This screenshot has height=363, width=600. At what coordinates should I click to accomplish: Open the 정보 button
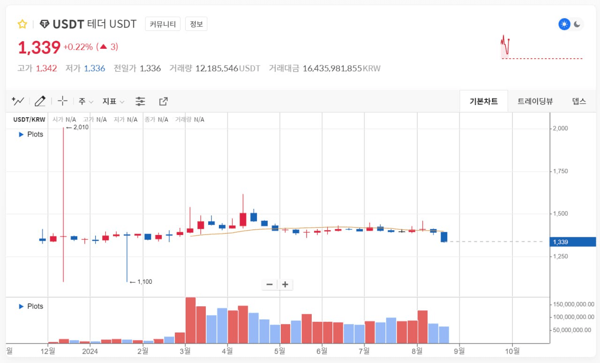click(x=196, y=24)
